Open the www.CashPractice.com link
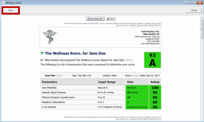 pyautogui.click(x=150, y=44)
